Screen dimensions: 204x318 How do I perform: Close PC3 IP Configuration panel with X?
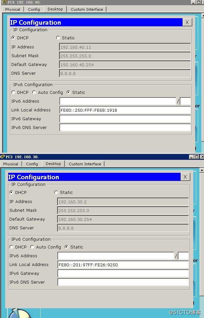[x=185, y=177]
